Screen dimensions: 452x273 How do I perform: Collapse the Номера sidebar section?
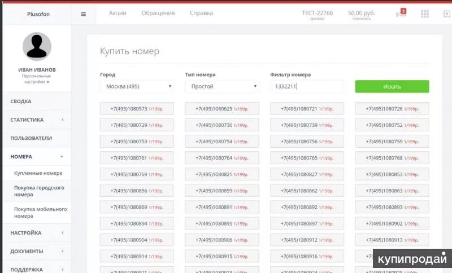click(37, 156)
